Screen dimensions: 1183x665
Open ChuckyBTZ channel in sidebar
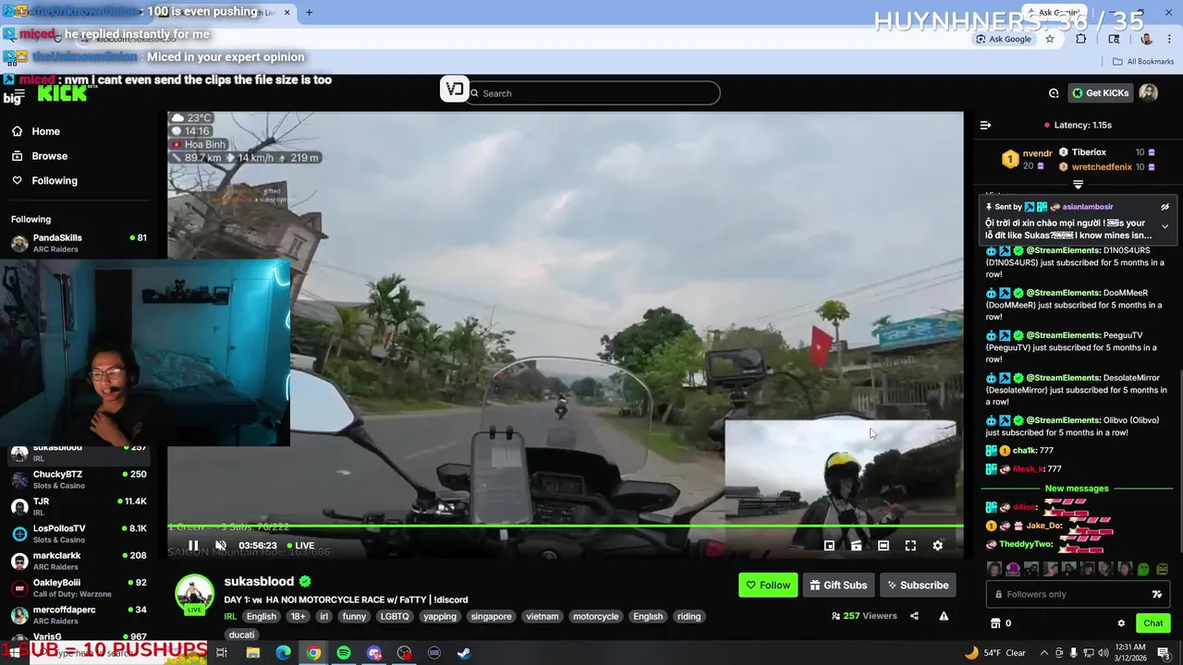click(79, 479)
